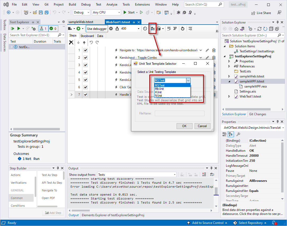The height and width of the screenshot is (226, 287).
Task: Open the Extensions menu
Action: point(142,4)
